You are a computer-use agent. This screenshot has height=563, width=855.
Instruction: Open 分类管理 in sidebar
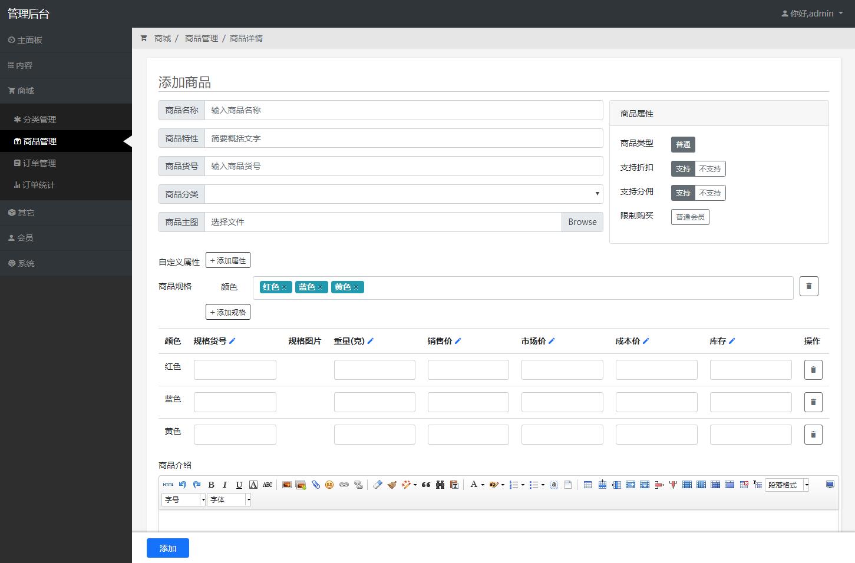(66, 119)
